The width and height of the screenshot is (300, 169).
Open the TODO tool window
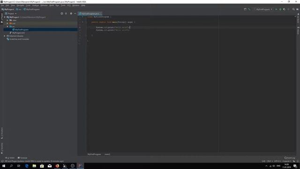point(10,158)
